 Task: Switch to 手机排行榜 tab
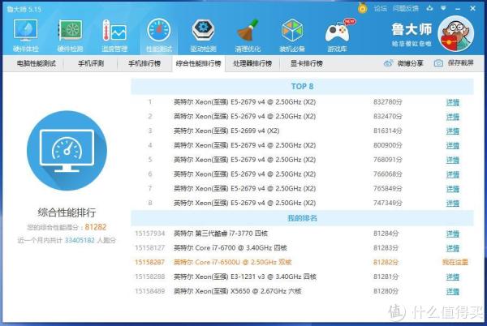(x=144, y=63)
